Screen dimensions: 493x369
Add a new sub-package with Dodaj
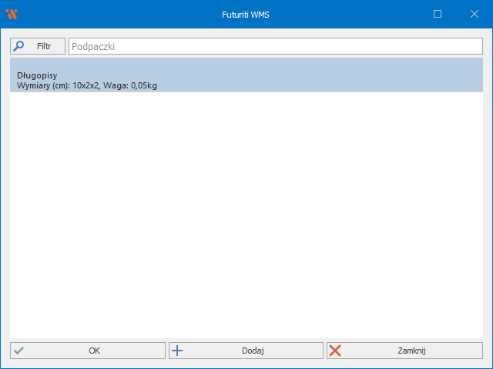246,351
